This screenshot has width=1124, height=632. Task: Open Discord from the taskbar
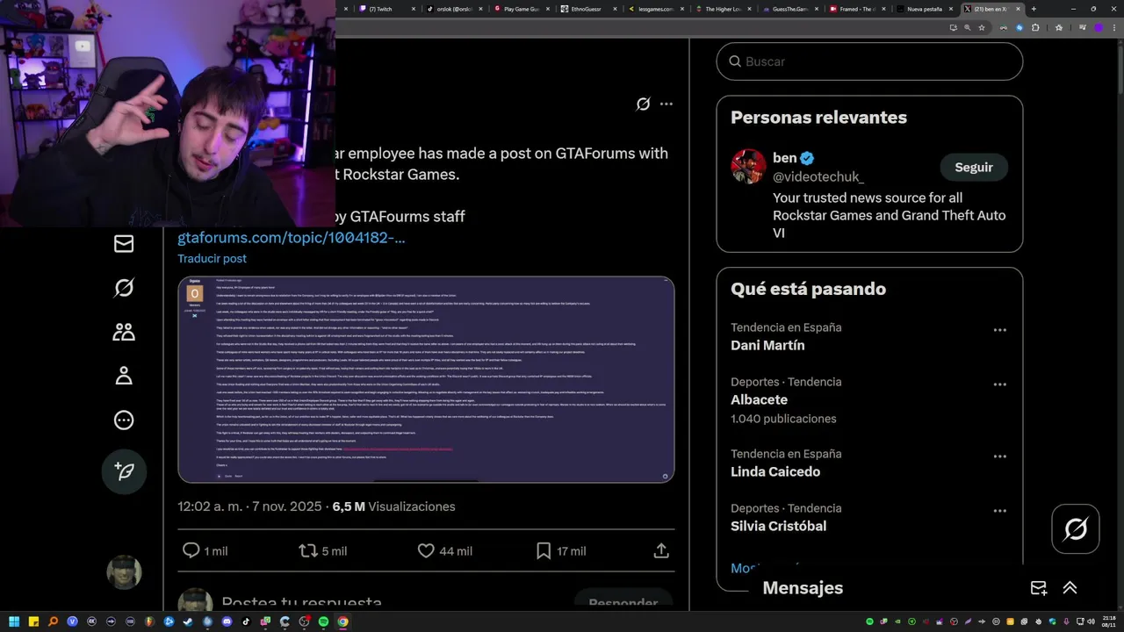[227, 621]
